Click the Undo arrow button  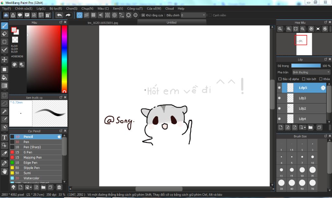coord(60,15)
